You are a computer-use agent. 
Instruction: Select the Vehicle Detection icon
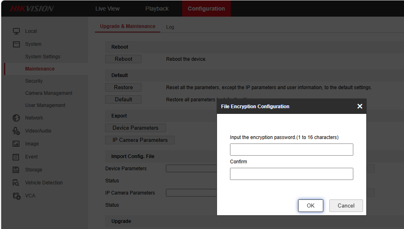coord(16,183)
